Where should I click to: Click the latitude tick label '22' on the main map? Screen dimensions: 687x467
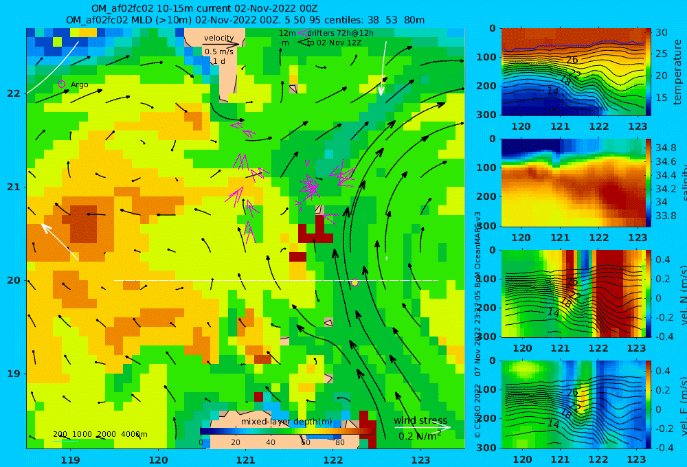click(14, 93)
